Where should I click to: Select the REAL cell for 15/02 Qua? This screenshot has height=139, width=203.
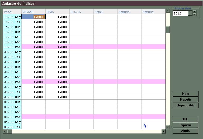58,27
